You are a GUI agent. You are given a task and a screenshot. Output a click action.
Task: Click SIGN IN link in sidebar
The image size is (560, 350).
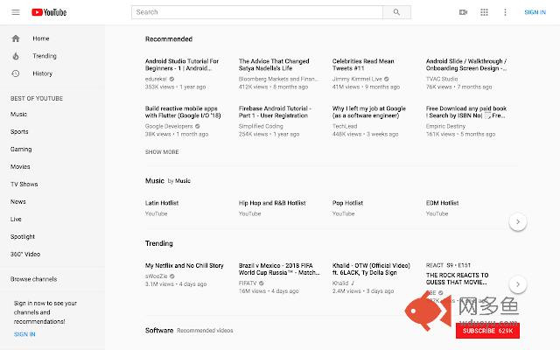[24, 334]
